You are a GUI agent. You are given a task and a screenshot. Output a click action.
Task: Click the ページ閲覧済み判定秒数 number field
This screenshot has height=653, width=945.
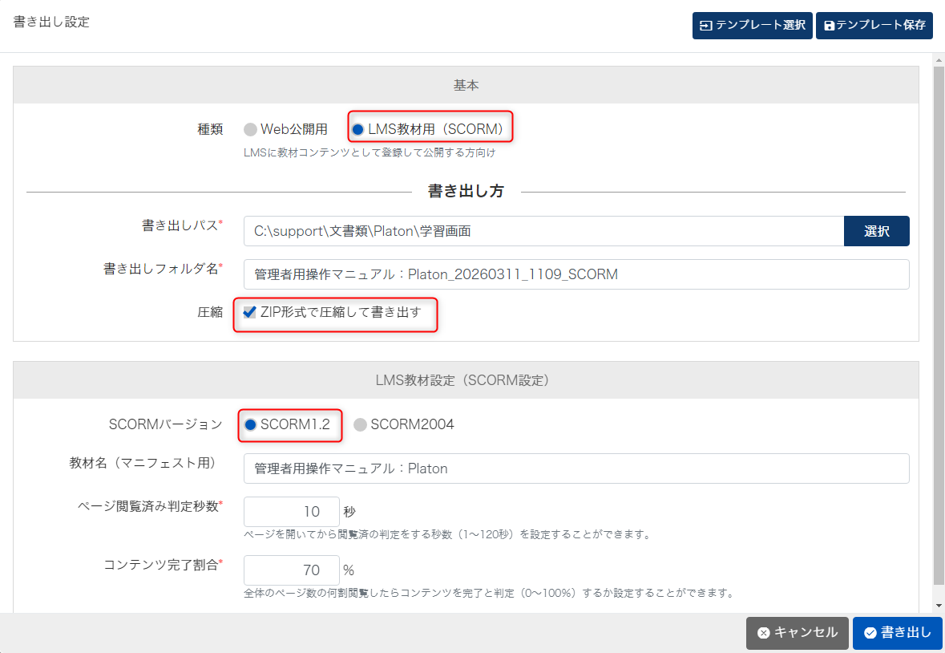click(x=291, y=512)
